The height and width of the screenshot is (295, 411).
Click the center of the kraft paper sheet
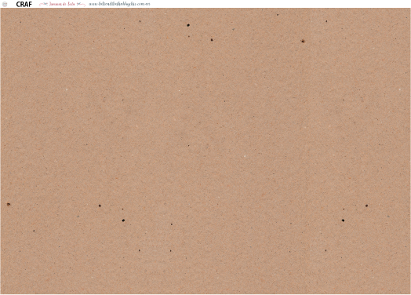click(205, 151)
